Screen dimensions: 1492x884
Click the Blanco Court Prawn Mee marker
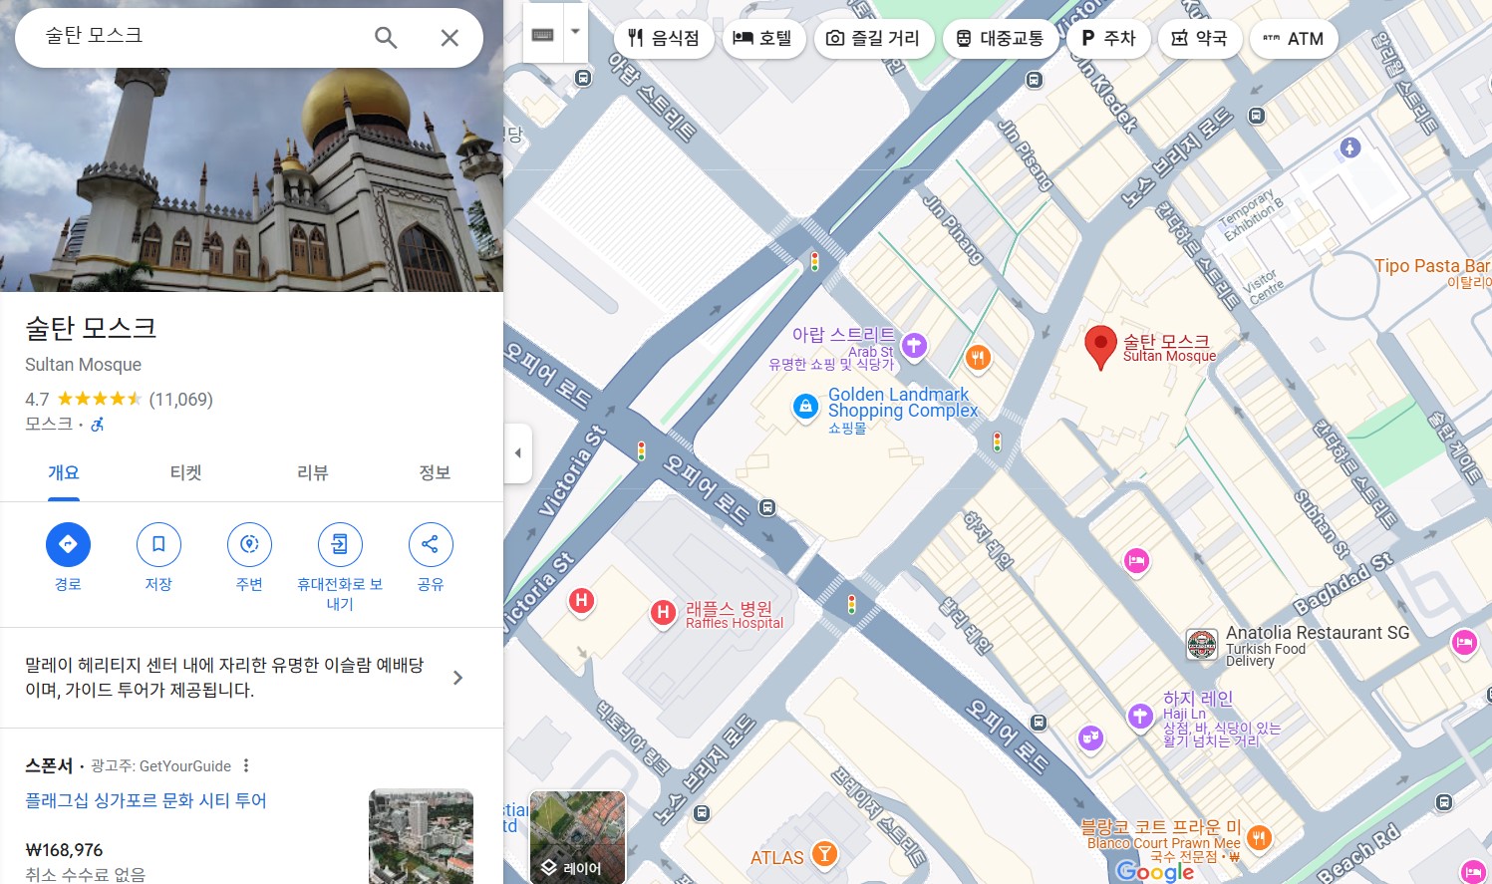pos(1259,837)
